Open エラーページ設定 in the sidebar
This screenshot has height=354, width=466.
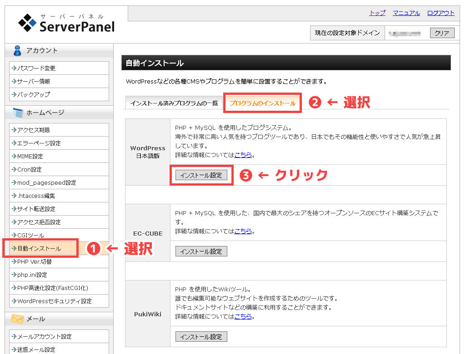click(x=59, y=143)
